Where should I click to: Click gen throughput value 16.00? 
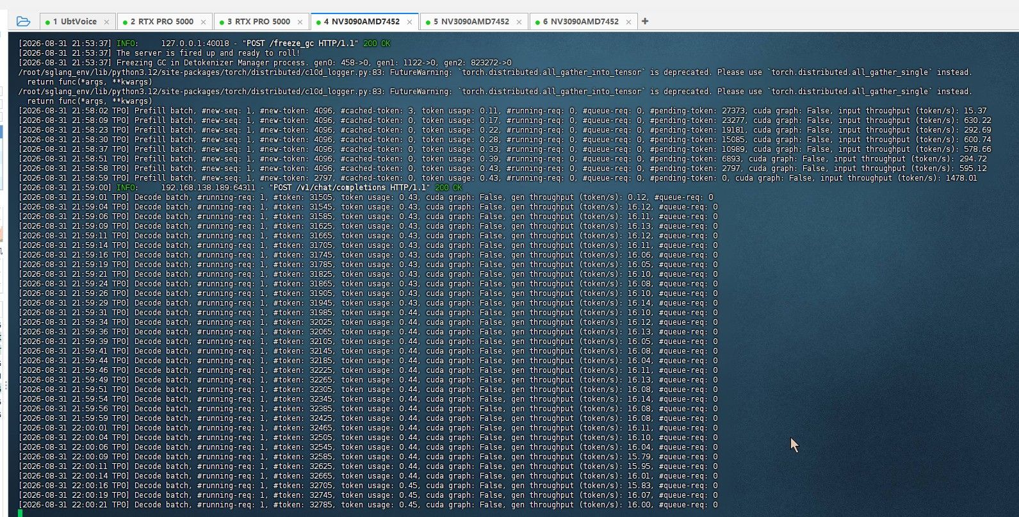[x=639, y=505]
